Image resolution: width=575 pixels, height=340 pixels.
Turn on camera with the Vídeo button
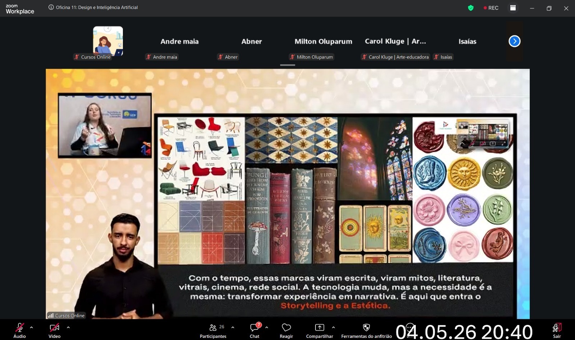[54, 330]
